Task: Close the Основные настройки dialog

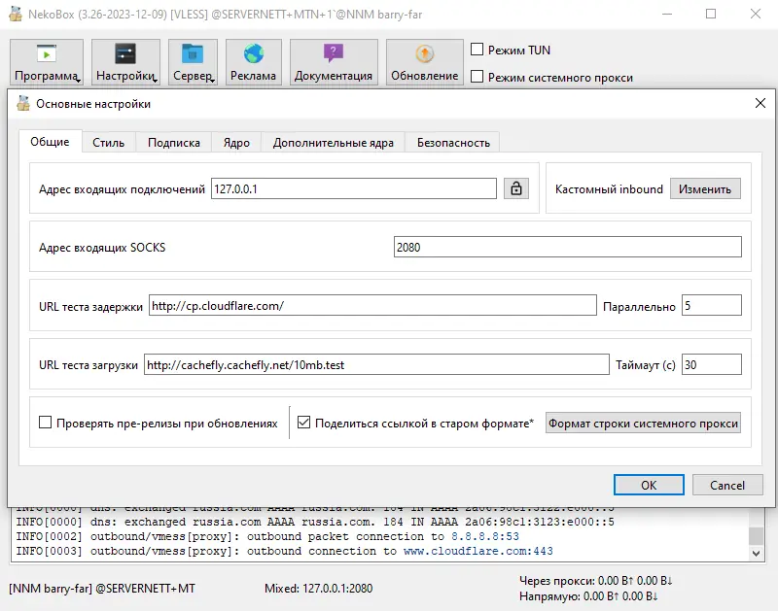Action: (760, 103)
